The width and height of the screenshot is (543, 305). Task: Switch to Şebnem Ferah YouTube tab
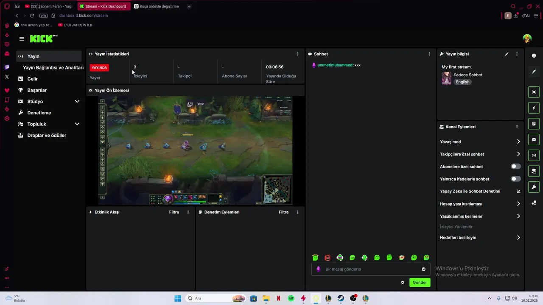(49, 6)
